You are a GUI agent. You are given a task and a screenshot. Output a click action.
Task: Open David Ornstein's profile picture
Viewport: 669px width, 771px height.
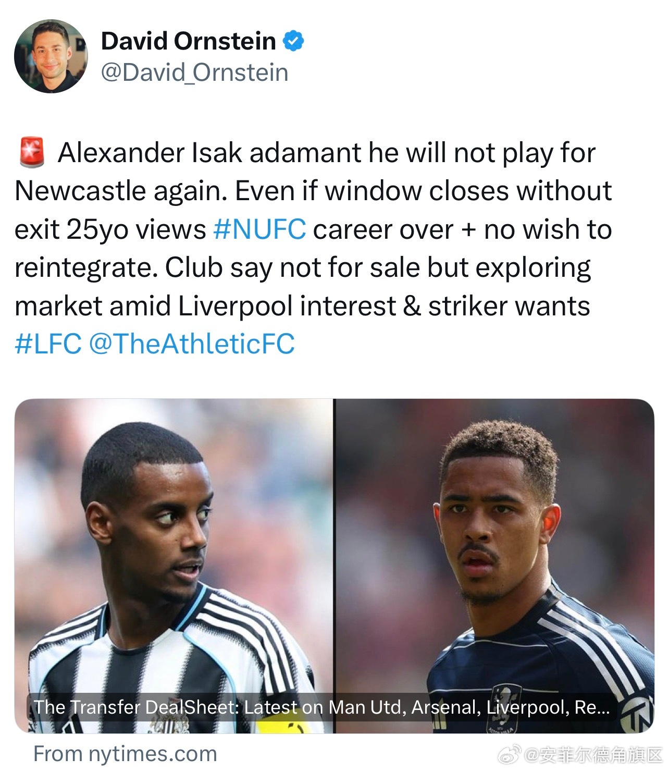[x=51, y=56]
